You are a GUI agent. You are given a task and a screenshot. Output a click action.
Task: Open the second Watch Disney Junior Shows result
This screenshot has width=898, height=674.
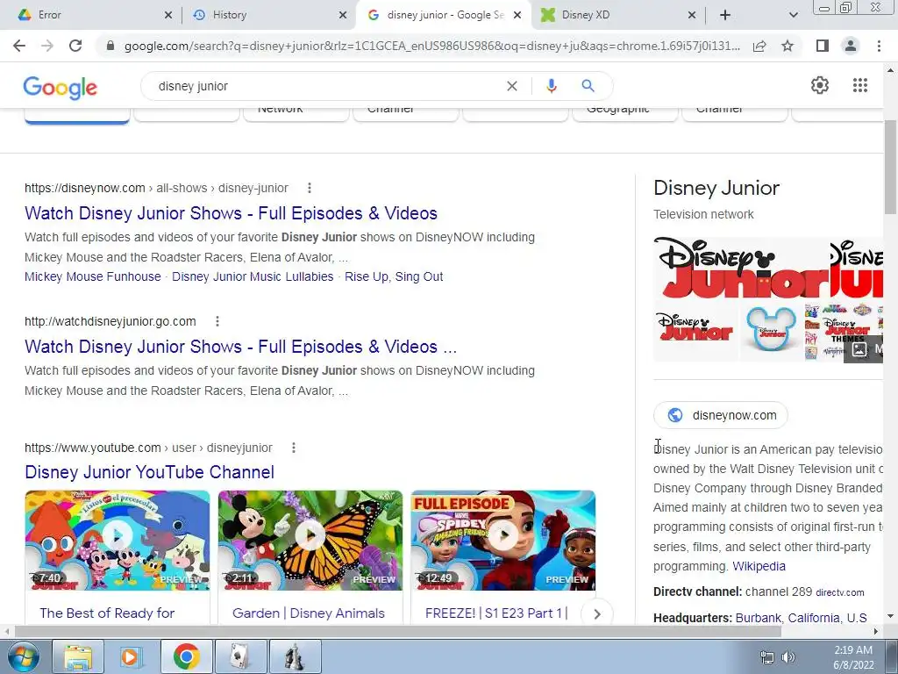pyautogui.click(x=240, y=347)
